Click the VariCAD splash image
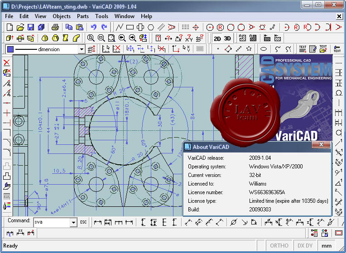 (x=296, y=98)
